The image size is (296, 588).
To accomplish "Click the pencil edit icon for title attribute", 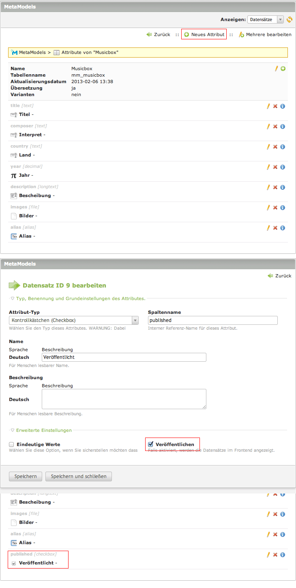I will (268, 106).
